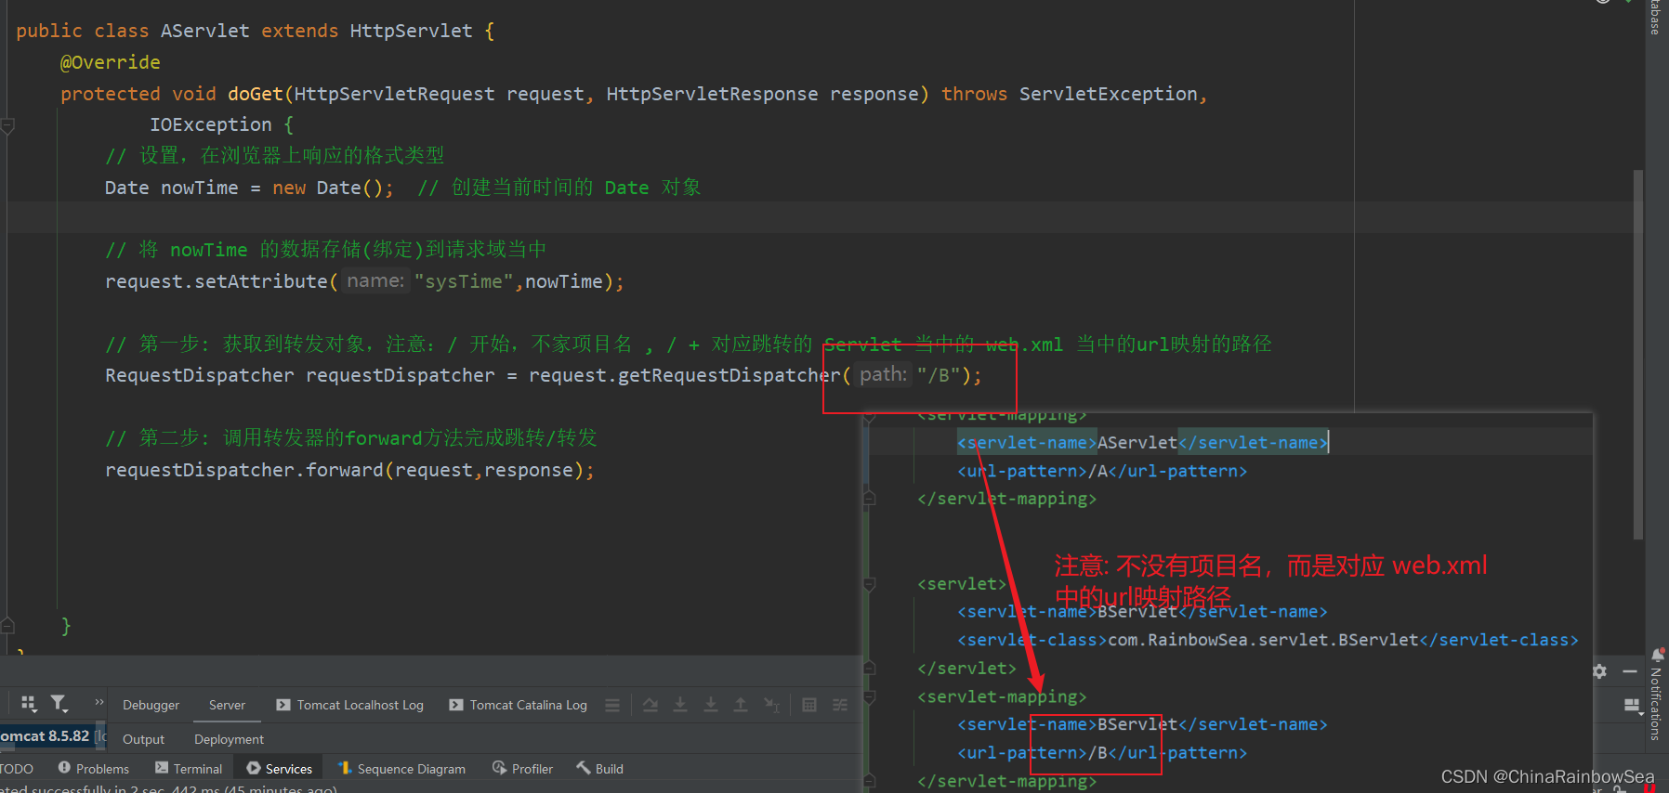This screenshot has width=1669, height=793.
Task: Click the closing servlet tag fold marker
Action: (870, 668)
